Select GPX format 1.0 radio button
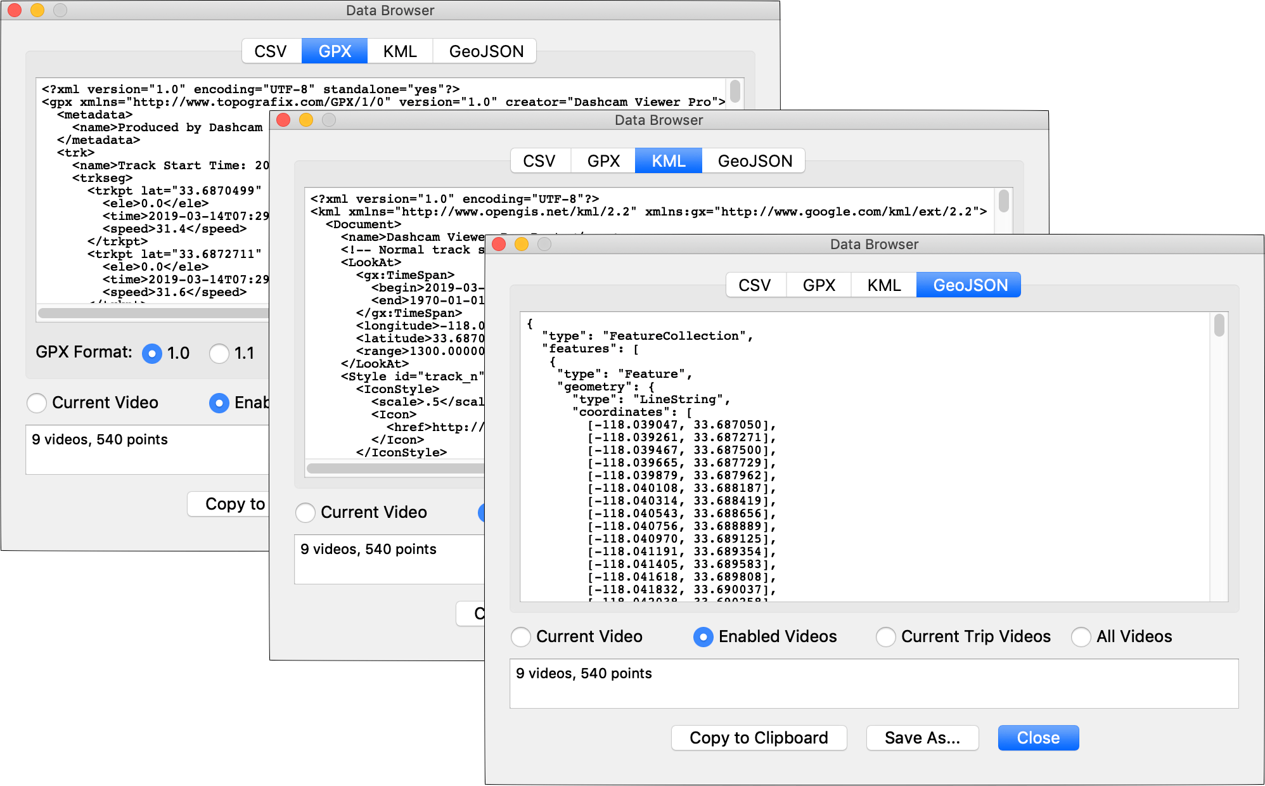Screen dimensions: 1265x786 pyautogui.click(x=152, y=354)
